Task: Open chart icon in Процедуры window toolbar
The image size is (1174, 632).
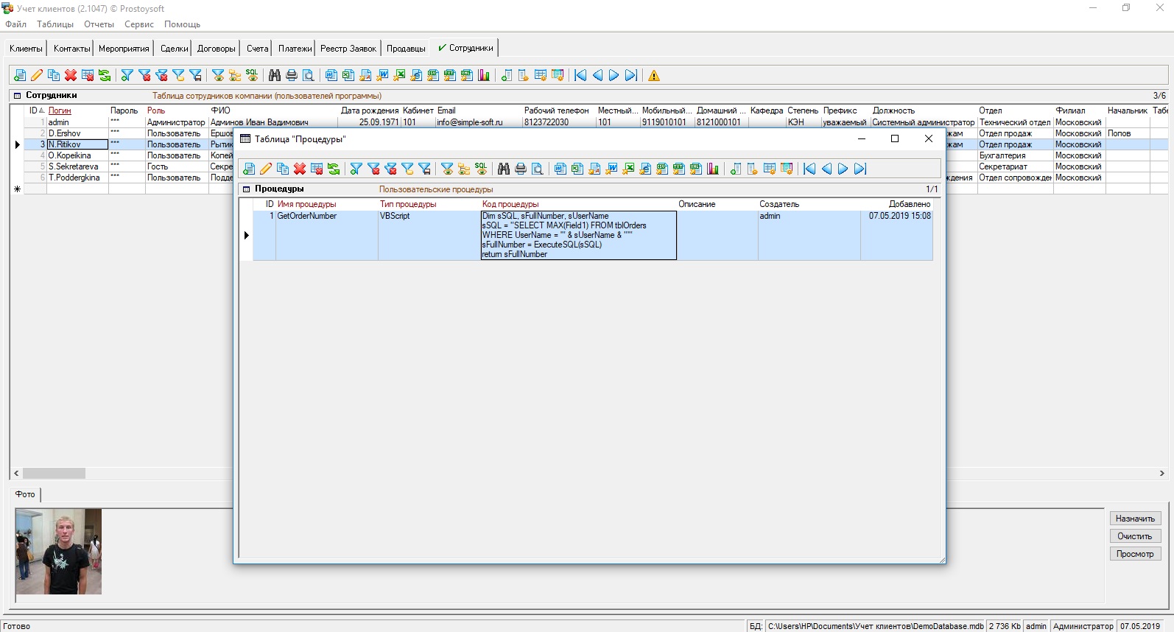Action: click(x=713, y=169)
